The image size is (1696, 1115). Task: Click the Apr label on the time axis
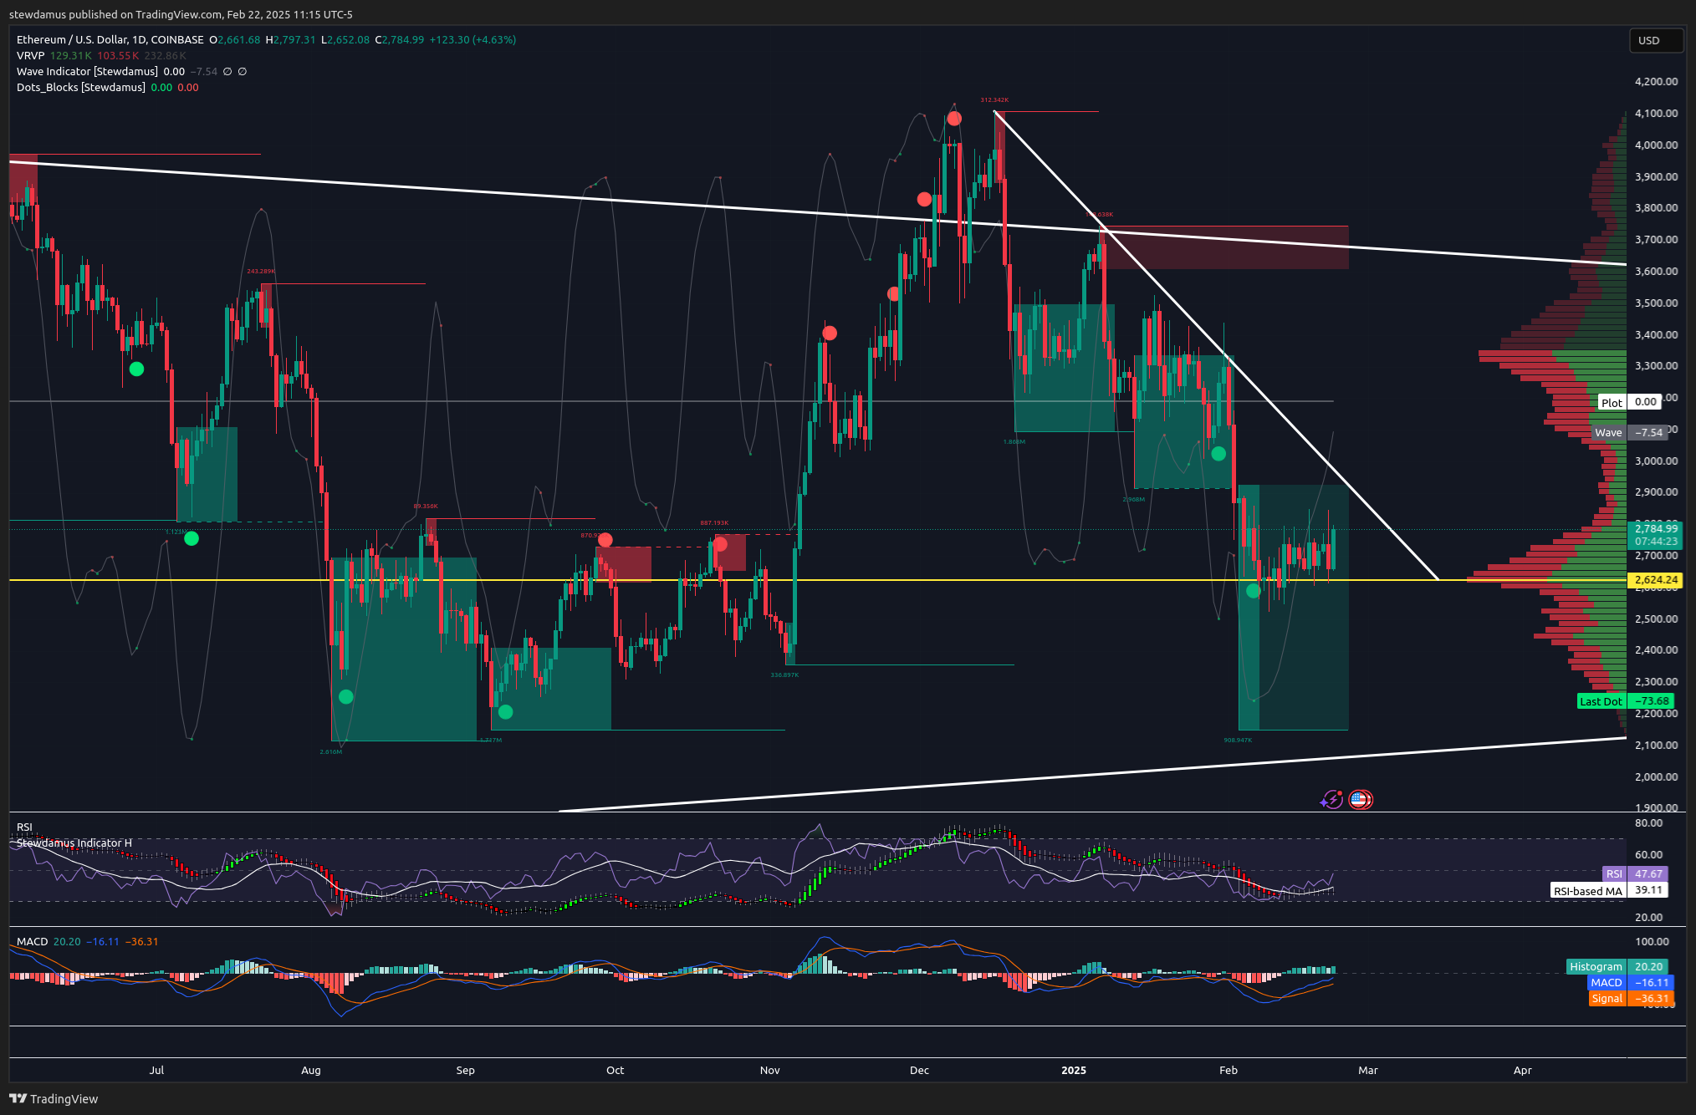(1522, 1070)
